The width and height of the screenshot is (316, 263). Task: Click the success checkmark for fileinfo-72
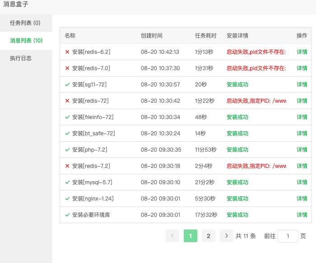(x=67, y=117)
